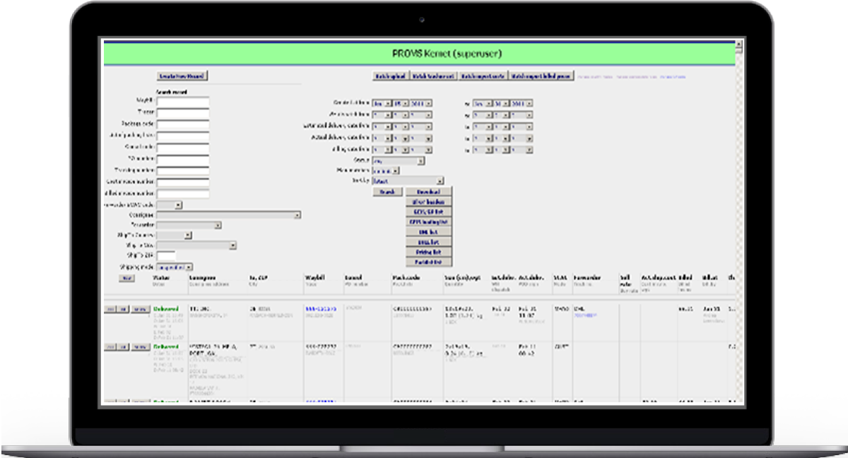Open the Status filter dropdown

[399, 161]
